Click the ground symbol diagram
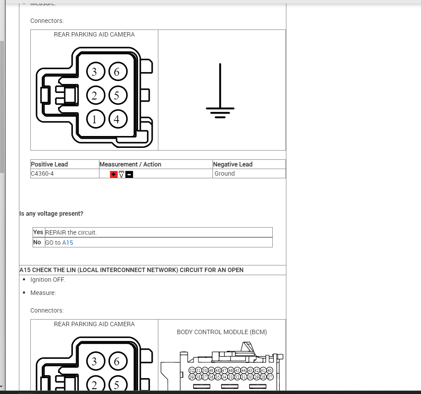This screenshot has height=394, width=421. [x=220, y=91]
